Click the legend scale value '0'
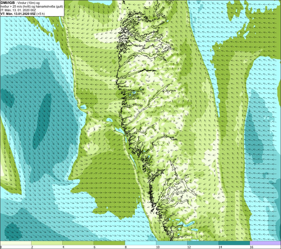281x249 pixels. 1,247
